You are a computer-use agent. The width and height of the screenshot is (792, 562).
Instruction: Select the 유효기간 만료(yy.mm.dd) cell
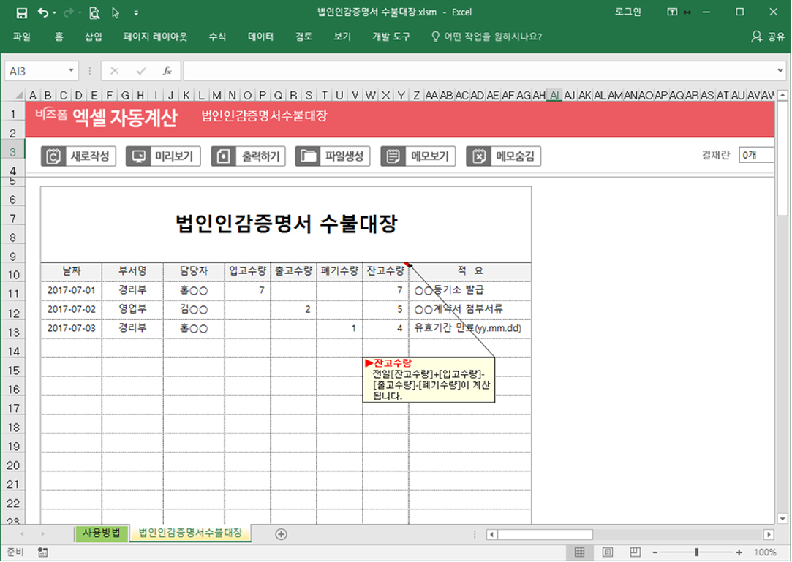pos(469,328)
